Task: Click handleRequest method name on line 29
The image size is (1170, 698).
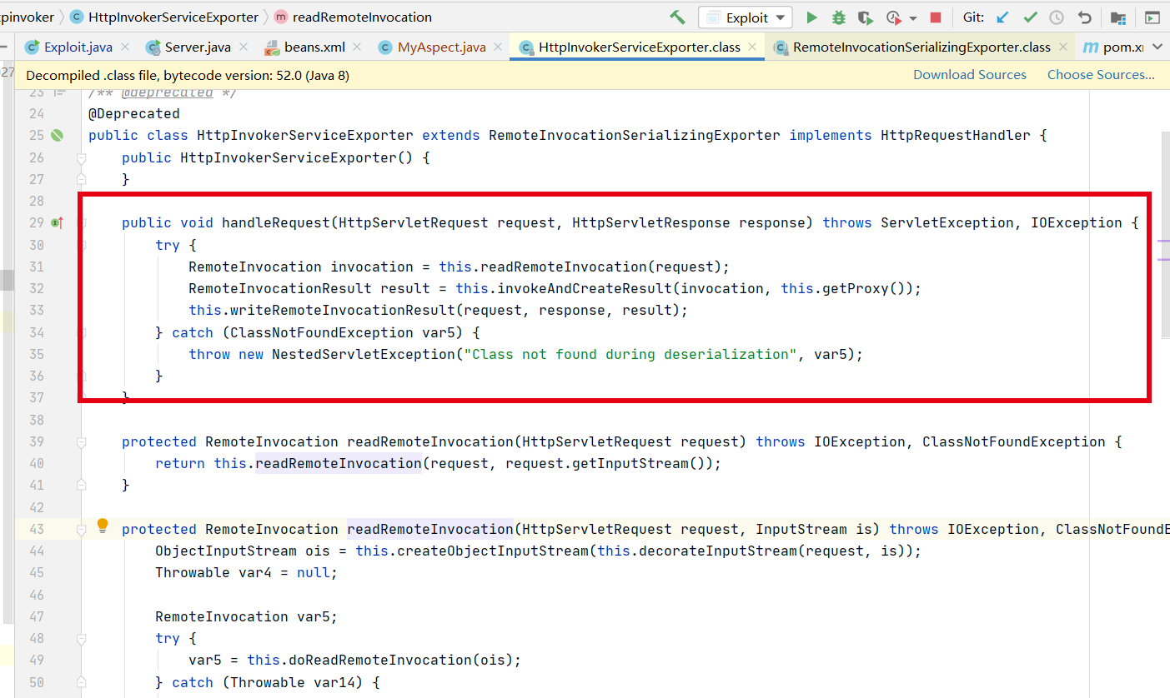Action: pos(275,222)
